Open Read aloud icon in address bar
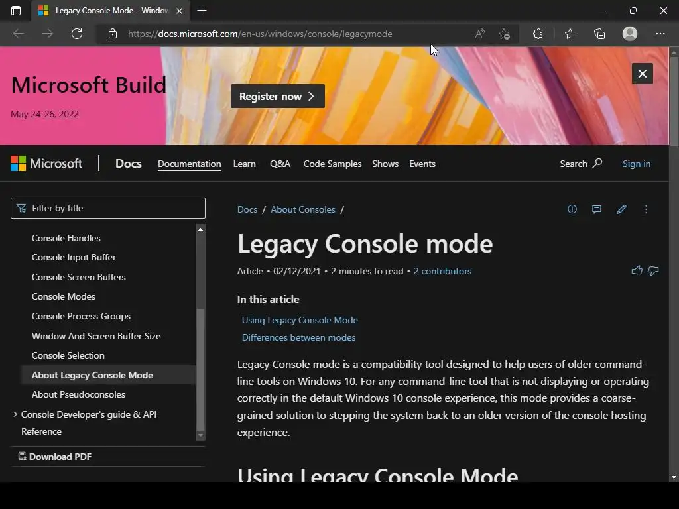Viewport: 679px width, 509px height. (x=480, y=34)
